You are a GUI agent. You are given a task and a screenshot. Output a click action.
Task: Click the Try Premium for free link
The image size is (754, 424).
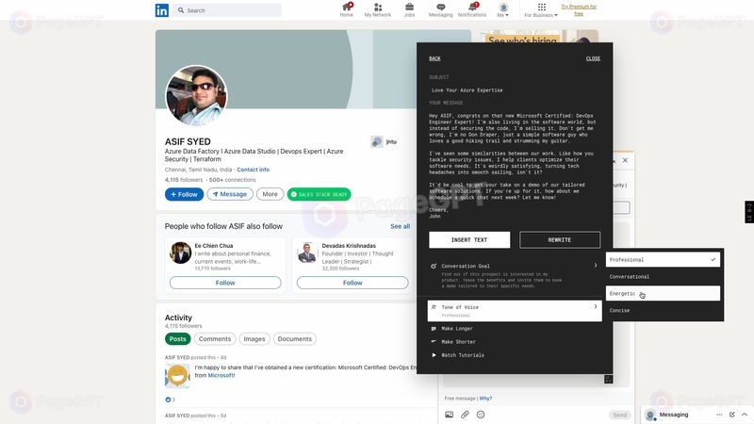pos(579,10)
